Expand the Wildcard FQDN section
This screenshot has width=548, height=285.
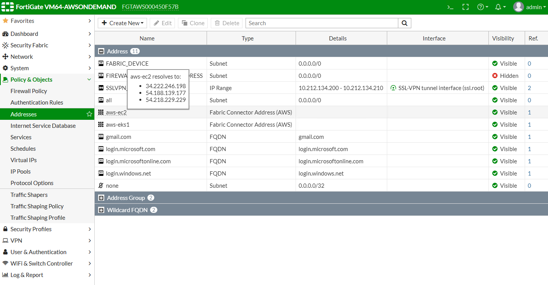(101, 210)
